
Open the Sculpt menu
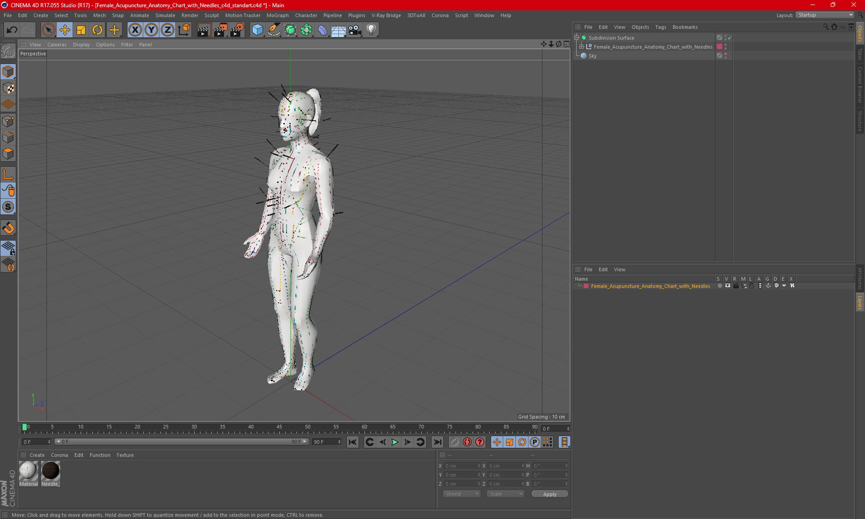(x=211, y=15)
